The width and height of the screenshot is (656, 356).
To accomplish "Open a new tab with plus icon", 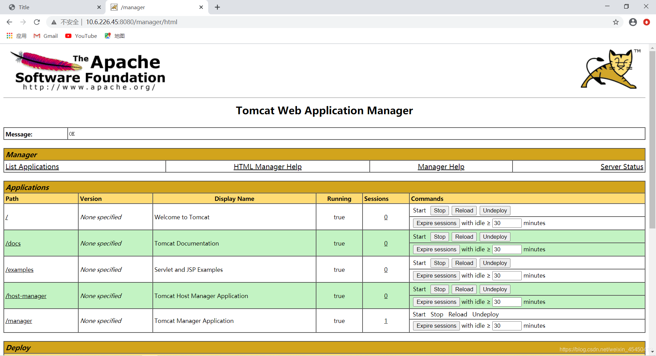I will [217, 7].
